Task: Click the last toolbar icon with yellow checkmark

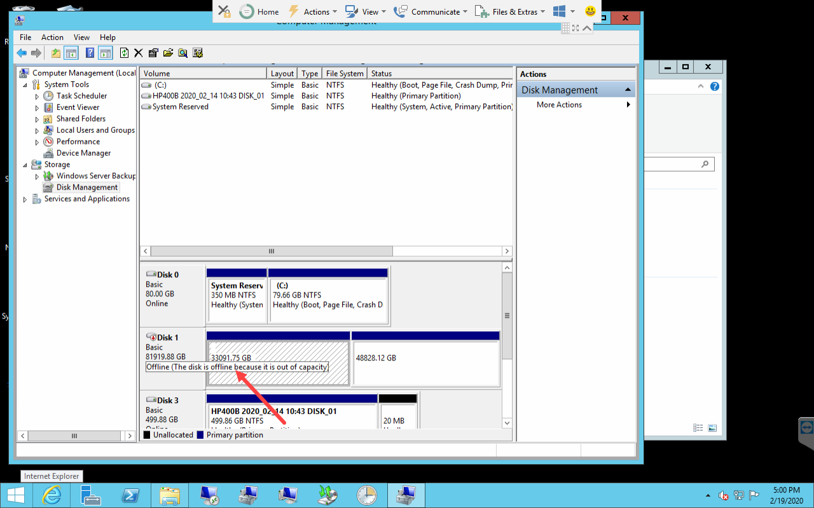Action: pyautogui.click(x=198, y=53)
